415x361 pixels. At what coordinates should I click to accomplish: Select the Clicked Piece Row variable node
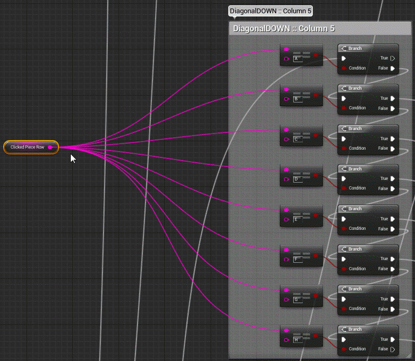point(31,147)
